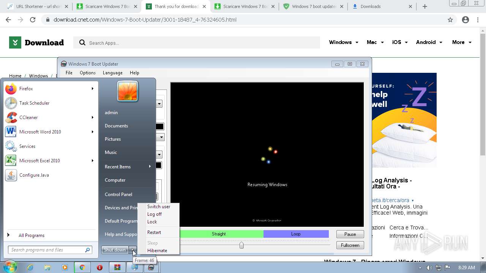The image size is (486, 273).
Task: Open Internet Explorer from taskbar
Action: pyautogui.click(x=30, y=267)
